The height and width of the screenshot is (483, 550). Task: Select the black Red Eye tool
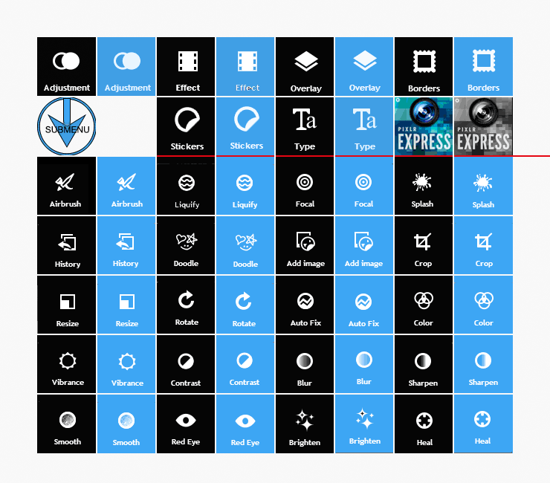pos(186,424)
